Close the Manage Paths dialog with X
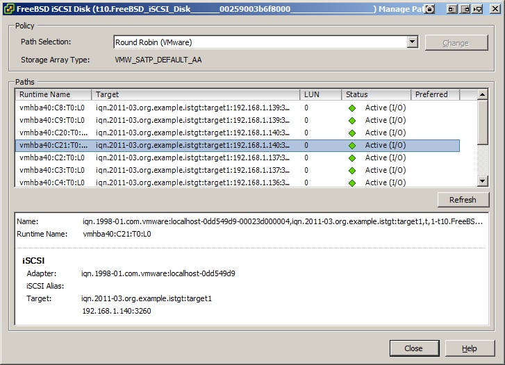 point(495,9)
